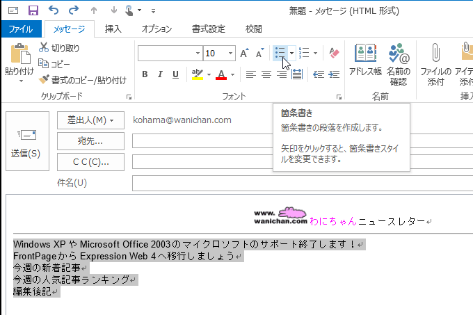The image size is (473, 315).
Task: Click 名前の確認 check names
Action: [x=399, y=65]
